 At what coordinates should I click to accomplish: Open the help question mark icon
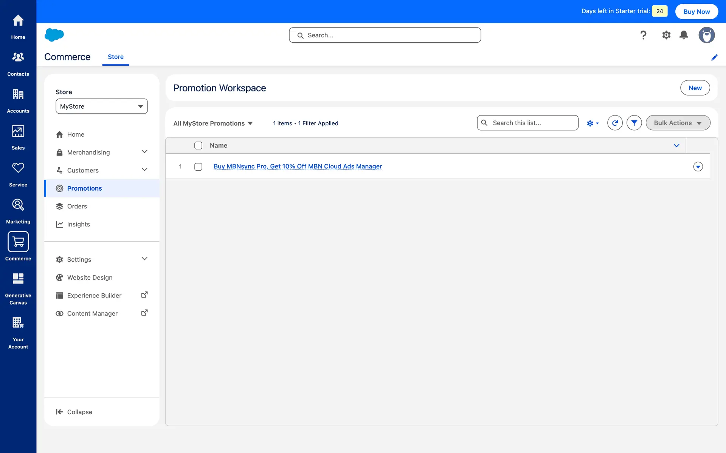643,35
